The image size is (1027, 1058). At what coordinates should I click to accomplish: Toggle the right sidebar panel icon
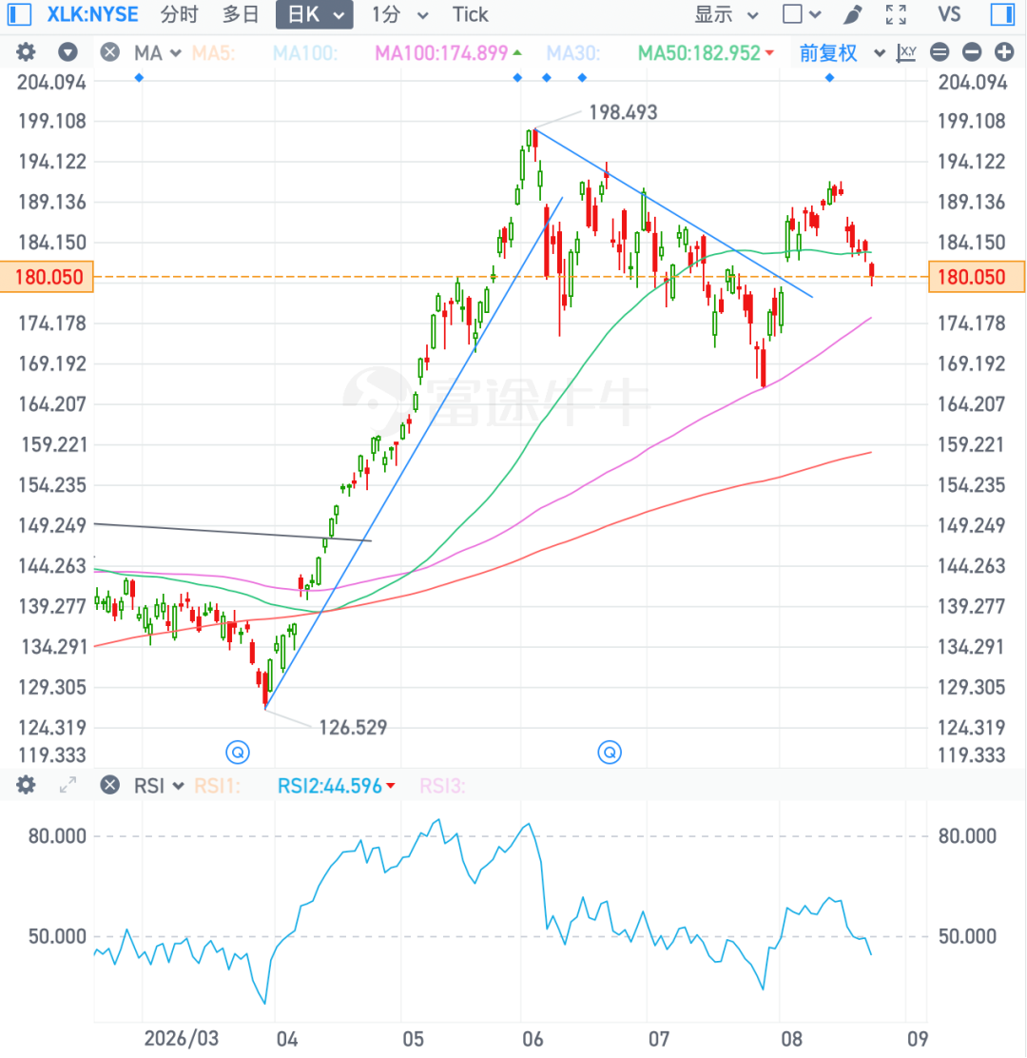pos(1003,14)
